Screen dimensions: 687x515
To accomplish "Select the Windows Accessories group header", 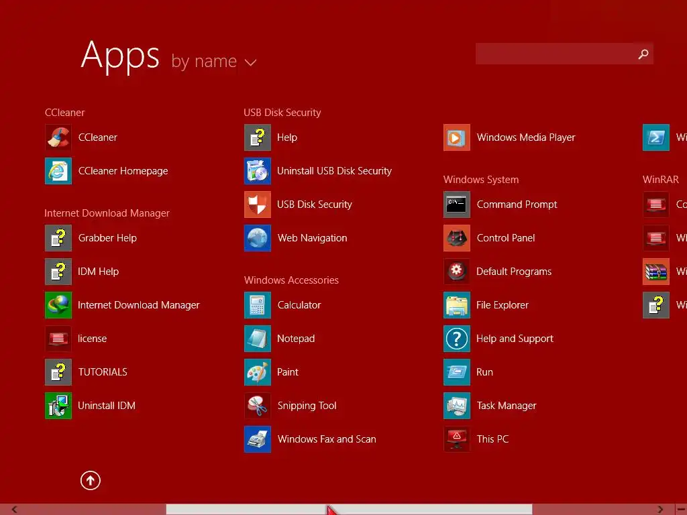I will (291, 280).
